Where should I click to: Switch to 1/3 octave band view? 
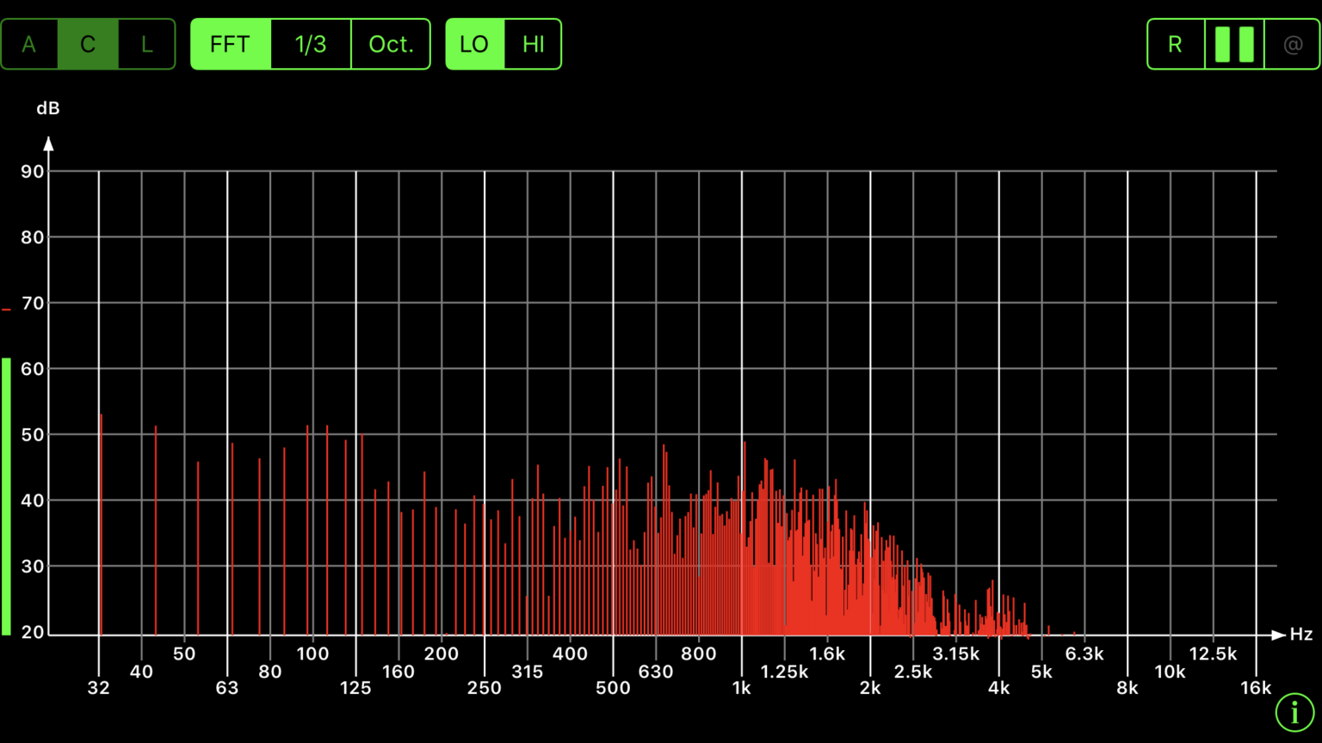[x=310, y=43]
